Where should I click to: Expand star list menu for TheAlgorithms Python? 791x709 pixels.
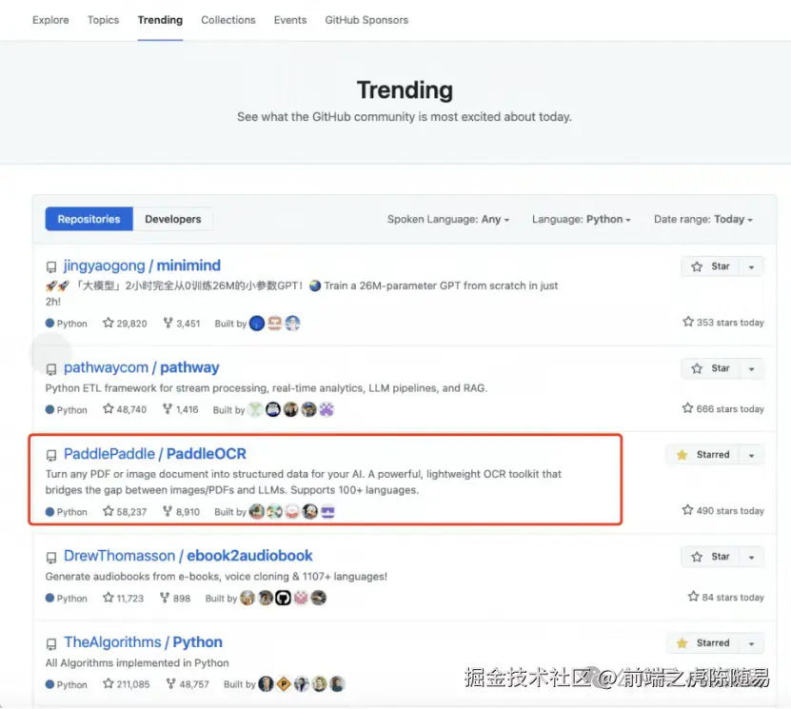752,643
